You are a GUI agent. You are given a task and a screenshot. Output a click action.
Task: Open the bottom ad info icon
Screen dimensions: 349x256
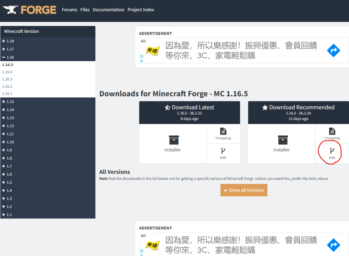tap(142, 251)
